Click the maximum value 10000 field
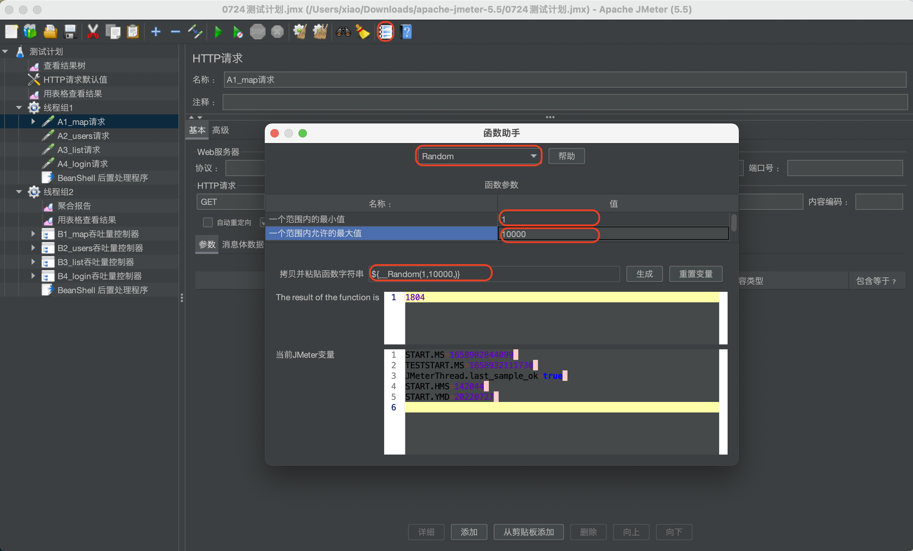The width and height of the screenshot is (913, 551). (549, 234)
